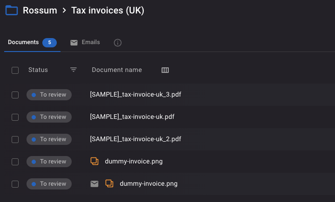Open the Rossum breadcrumb link
Image resolution: width=335 pixels, height=202 pixels.
tap(40, 11)
